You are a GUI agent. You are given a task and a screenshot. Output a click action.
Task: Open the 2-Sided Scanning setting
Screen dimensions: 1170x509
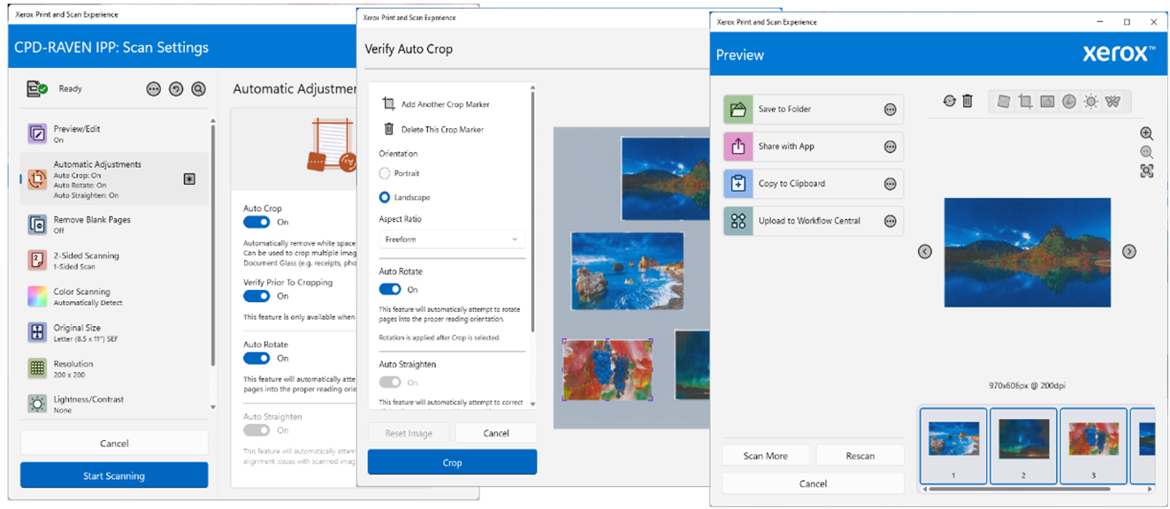click(x=115, y=261)
